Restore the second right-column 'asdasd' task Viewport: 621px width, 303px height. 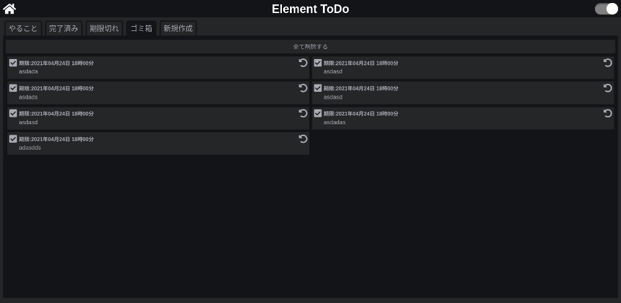(607, 88)
